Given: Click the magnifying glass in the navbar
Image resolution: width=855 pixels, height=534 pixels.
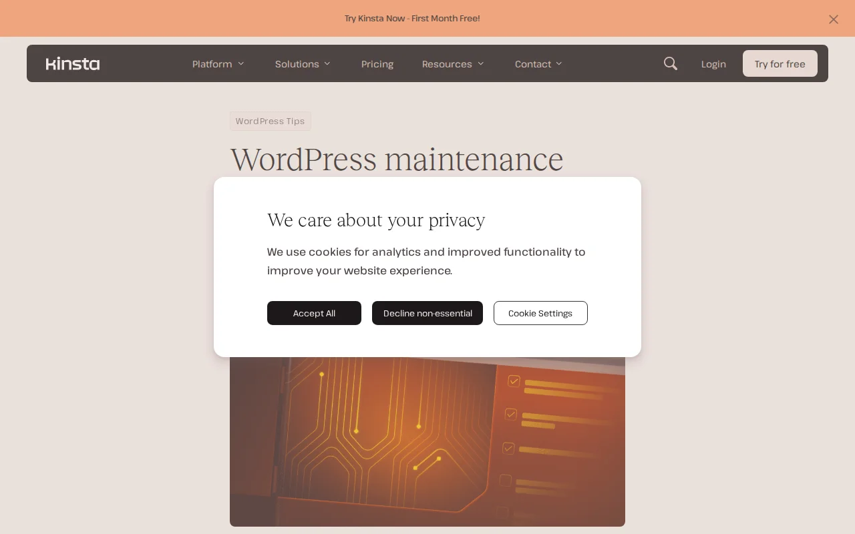Looking at the screenshot, I should point(670,63).
